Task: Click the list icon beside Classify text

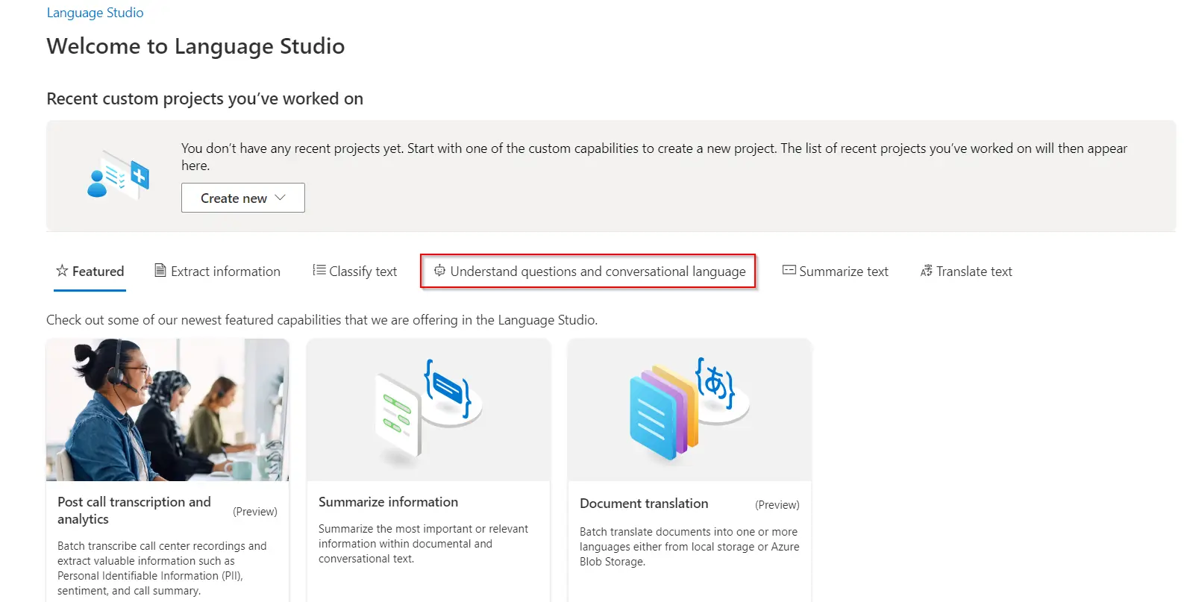Action: [319, 270]
